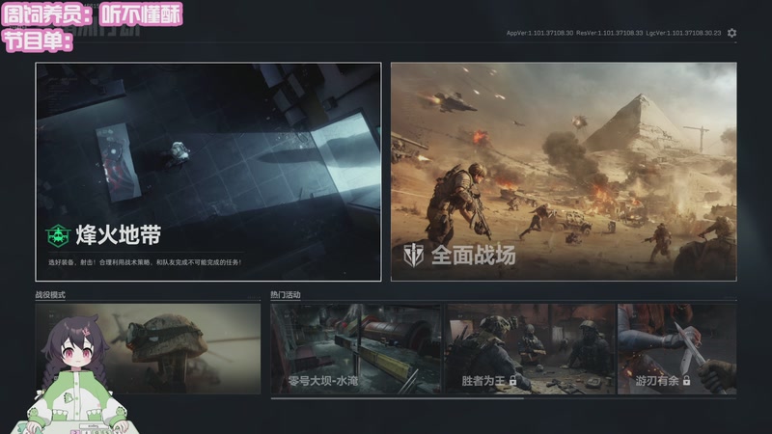Open the 胜者为王 locked event card
This screenshot has height=434, width=772.
[530, 349]
